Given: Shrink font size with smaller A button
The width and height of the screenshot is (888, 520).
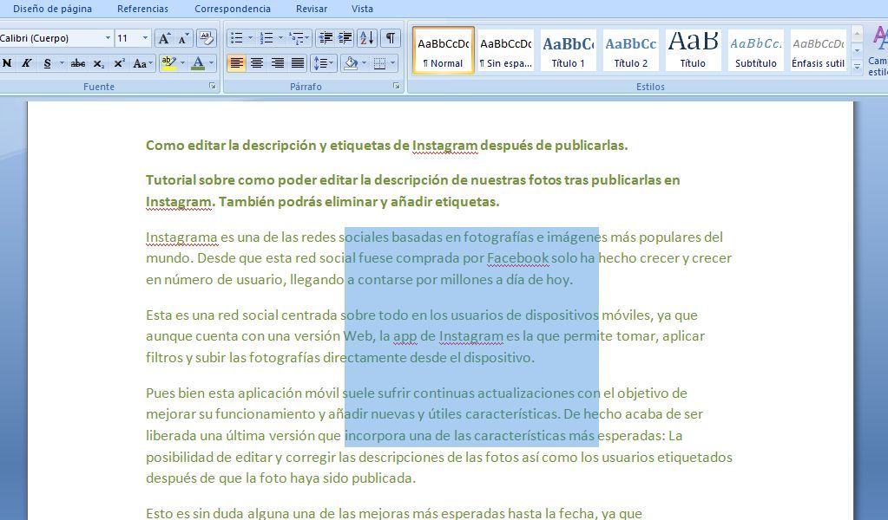Looking at the screenshot, I should tap(183, 38).
